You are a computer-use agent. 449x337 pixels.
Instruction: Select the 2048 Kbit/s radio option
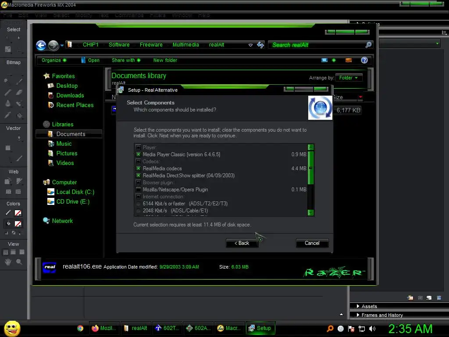(x=138, y=211)
